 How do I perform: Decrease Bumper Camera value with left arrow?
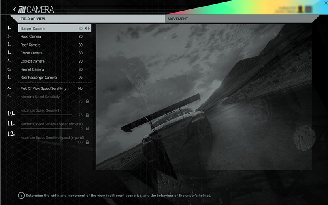(86, 28)
